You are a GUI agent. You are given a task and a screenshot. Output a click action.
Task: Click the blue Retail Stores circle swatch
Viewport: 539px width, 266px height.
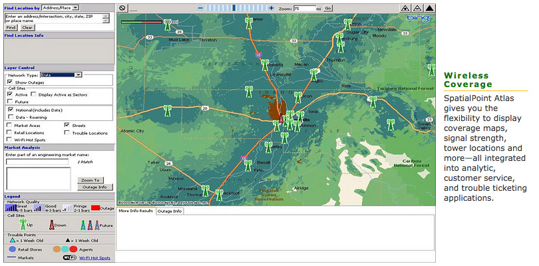(x=13, y=249)
